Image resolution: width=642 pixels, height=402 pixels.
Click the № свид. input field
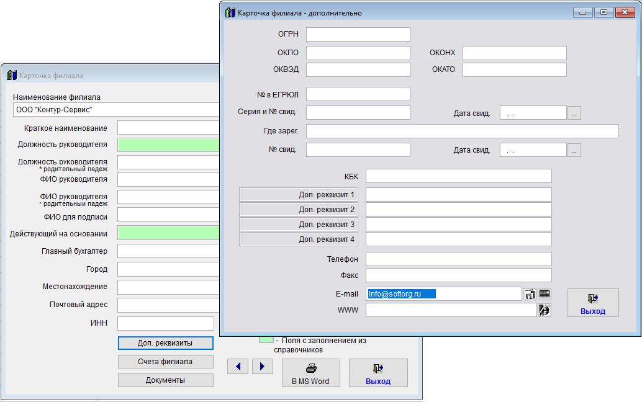click(x=358, y=150)
